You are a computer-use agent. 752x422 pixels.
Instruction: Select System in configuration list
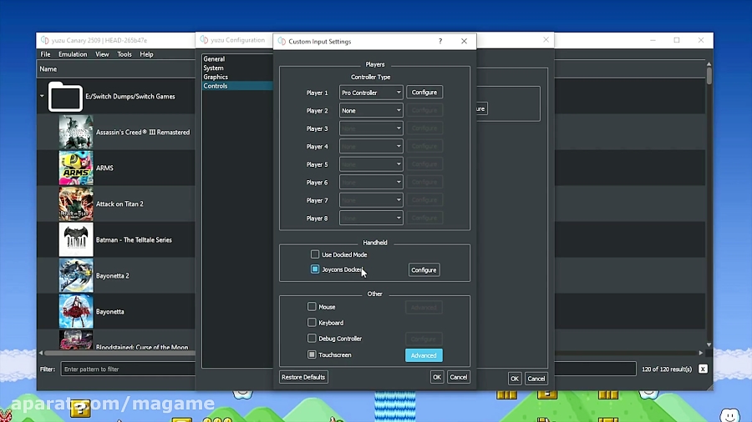click(x=237, y=68)
